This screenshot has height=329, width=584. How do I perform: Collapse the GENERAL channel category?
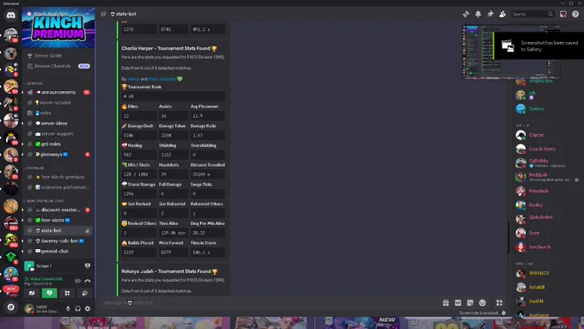[34, 83]
